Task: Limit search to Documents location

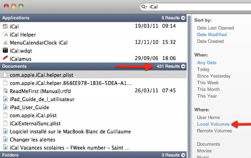Action: click(x=208, y=144)
